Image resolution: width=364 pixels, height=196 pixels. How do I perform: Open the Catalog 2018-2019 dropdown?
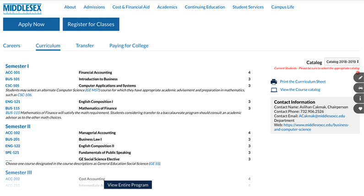click(x=342, y=62)
